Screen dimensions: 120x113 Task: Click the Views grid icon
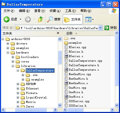[x=88, y=19]
